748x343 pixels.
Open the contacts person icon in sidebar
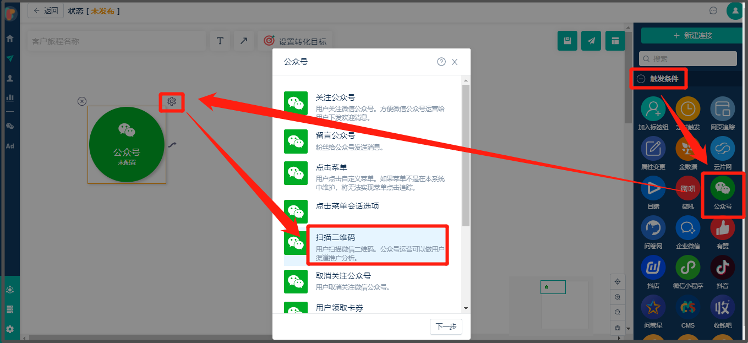tap(10, 78)
